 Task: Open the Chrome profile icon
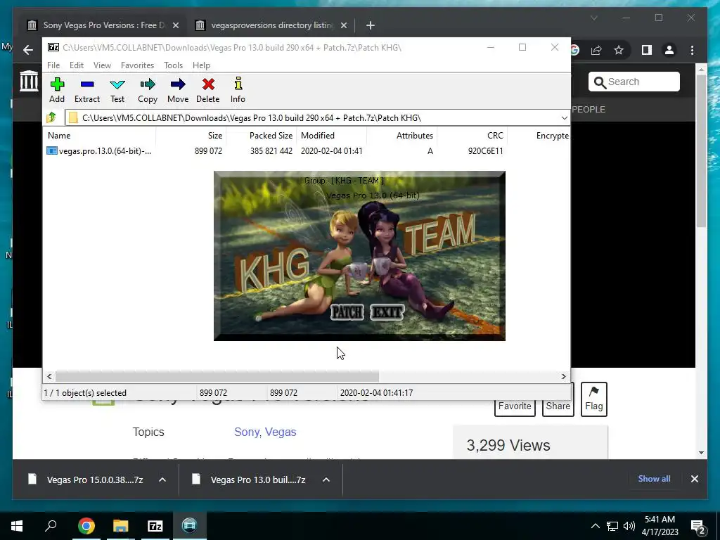click(x=669, y=50)
